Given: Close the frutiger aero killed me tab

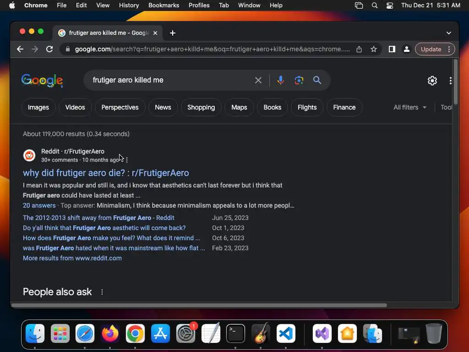Looking at the screenshot, I should coord(155,33).
